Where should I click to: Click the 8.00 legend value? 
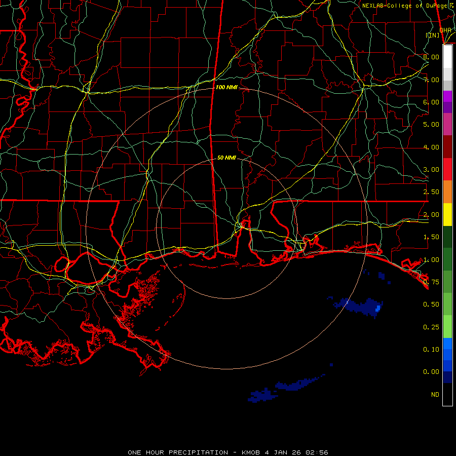pyautogui.click(x=431, y=57)
